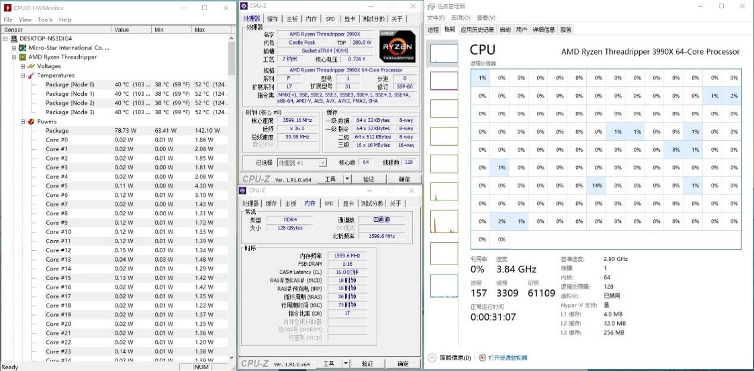
Task: Open the File menu in HWMonitor
Action: 8,20
